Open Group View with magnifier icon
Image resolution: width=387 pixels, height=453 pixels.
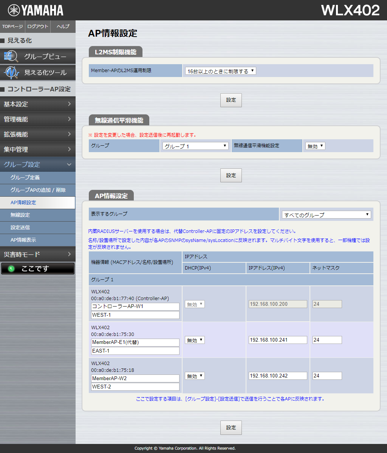(11, 57)
